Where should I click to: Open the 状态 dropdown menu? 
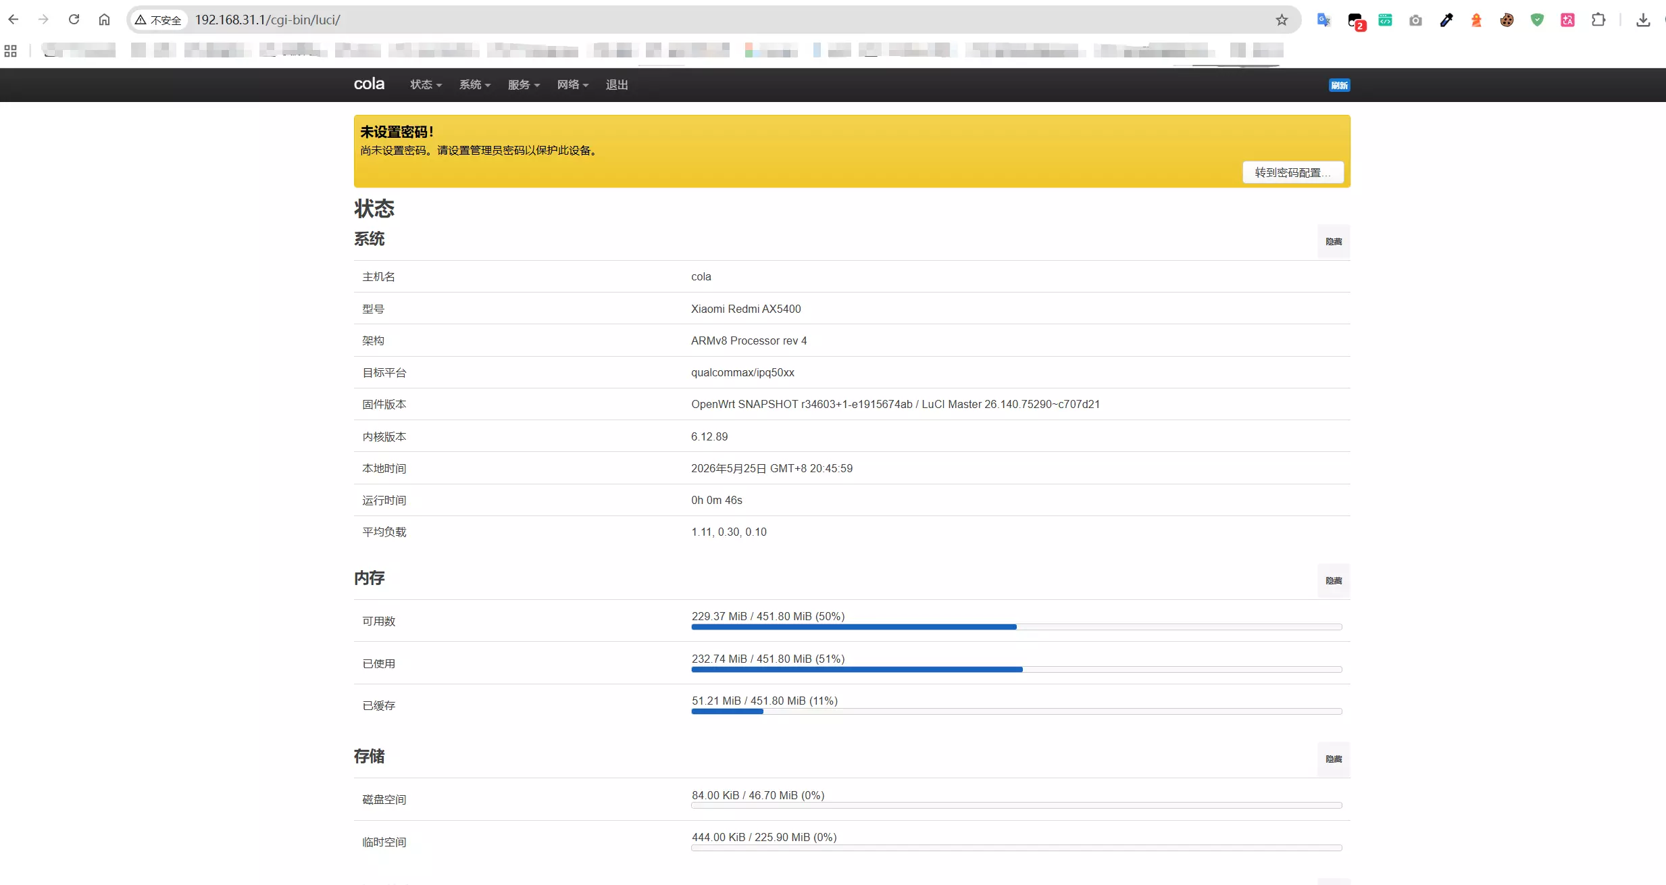[x=426, y=84]
